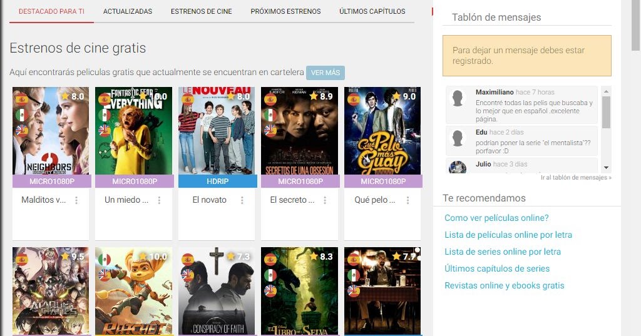Click Spanish flag on Neighbors 2 poster
641x336 pixels.
click(21, 99)
